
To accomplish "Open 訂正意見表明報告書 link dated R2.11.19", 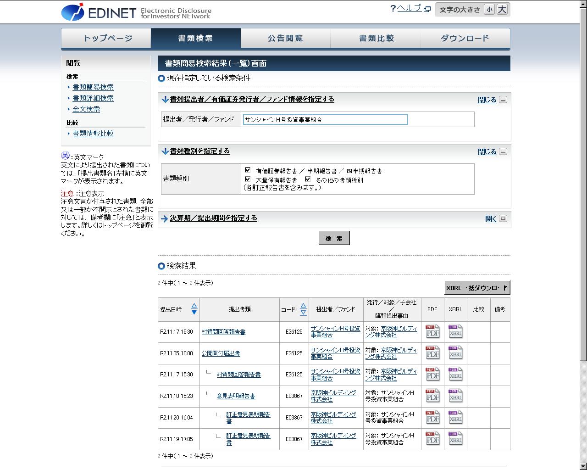I will coord(248,439).
